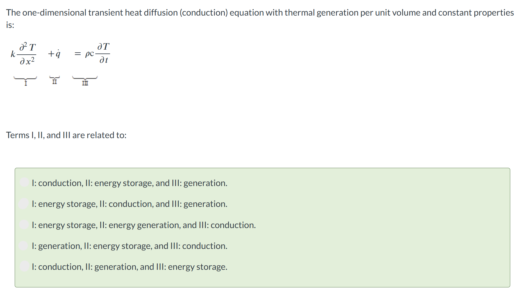Click the equals sign in the equation
Screen dimensions: 522x298
coord(77,54)
